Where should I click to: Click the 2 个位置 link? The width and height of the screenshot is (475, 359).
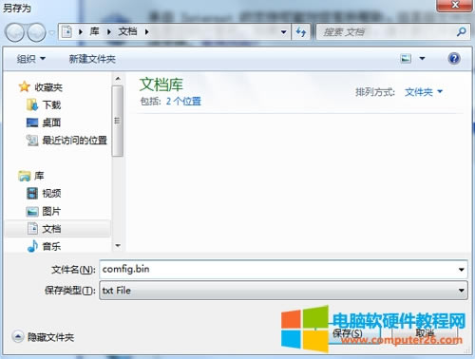[183, 101]
